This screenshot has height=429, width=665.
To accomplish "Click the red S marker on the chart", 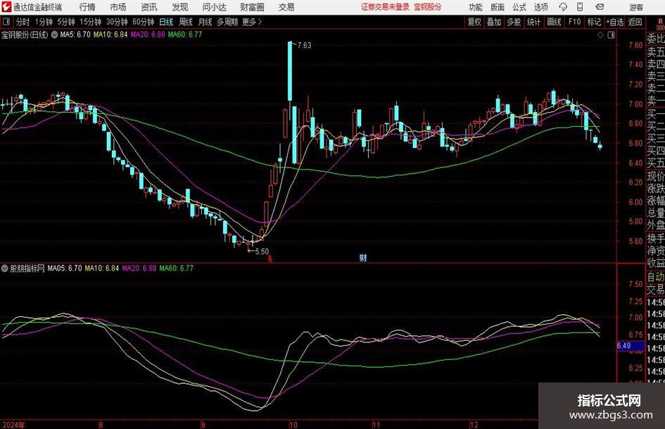I will tap(270, 259).
